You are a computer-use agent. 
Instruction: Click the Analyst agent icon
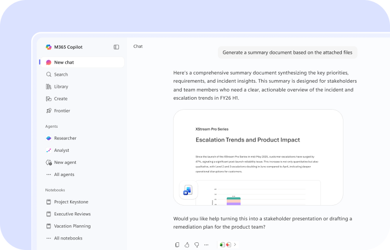[x=49, y=150]
